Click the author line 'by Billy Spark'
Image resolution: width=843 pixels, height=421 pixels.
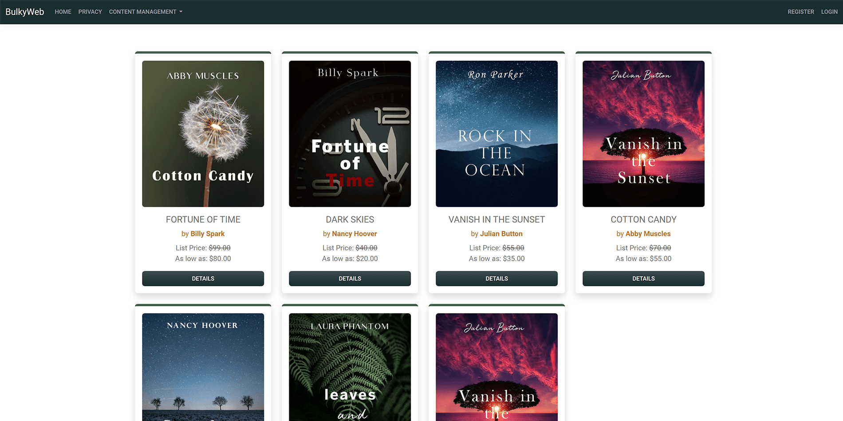coord(203,234)
